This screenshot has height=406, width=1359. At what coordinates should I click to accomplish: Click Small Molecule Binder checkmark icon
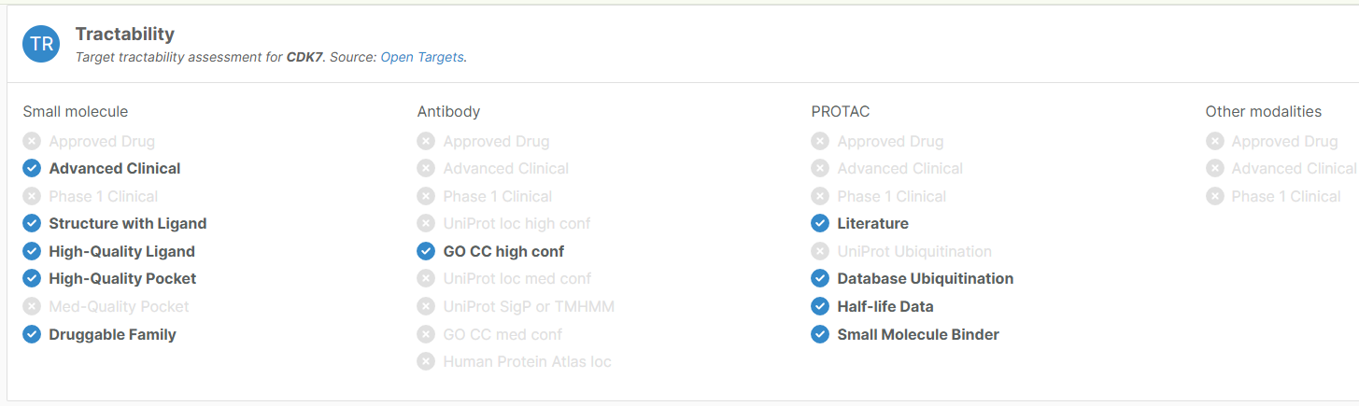click(820, 334)
